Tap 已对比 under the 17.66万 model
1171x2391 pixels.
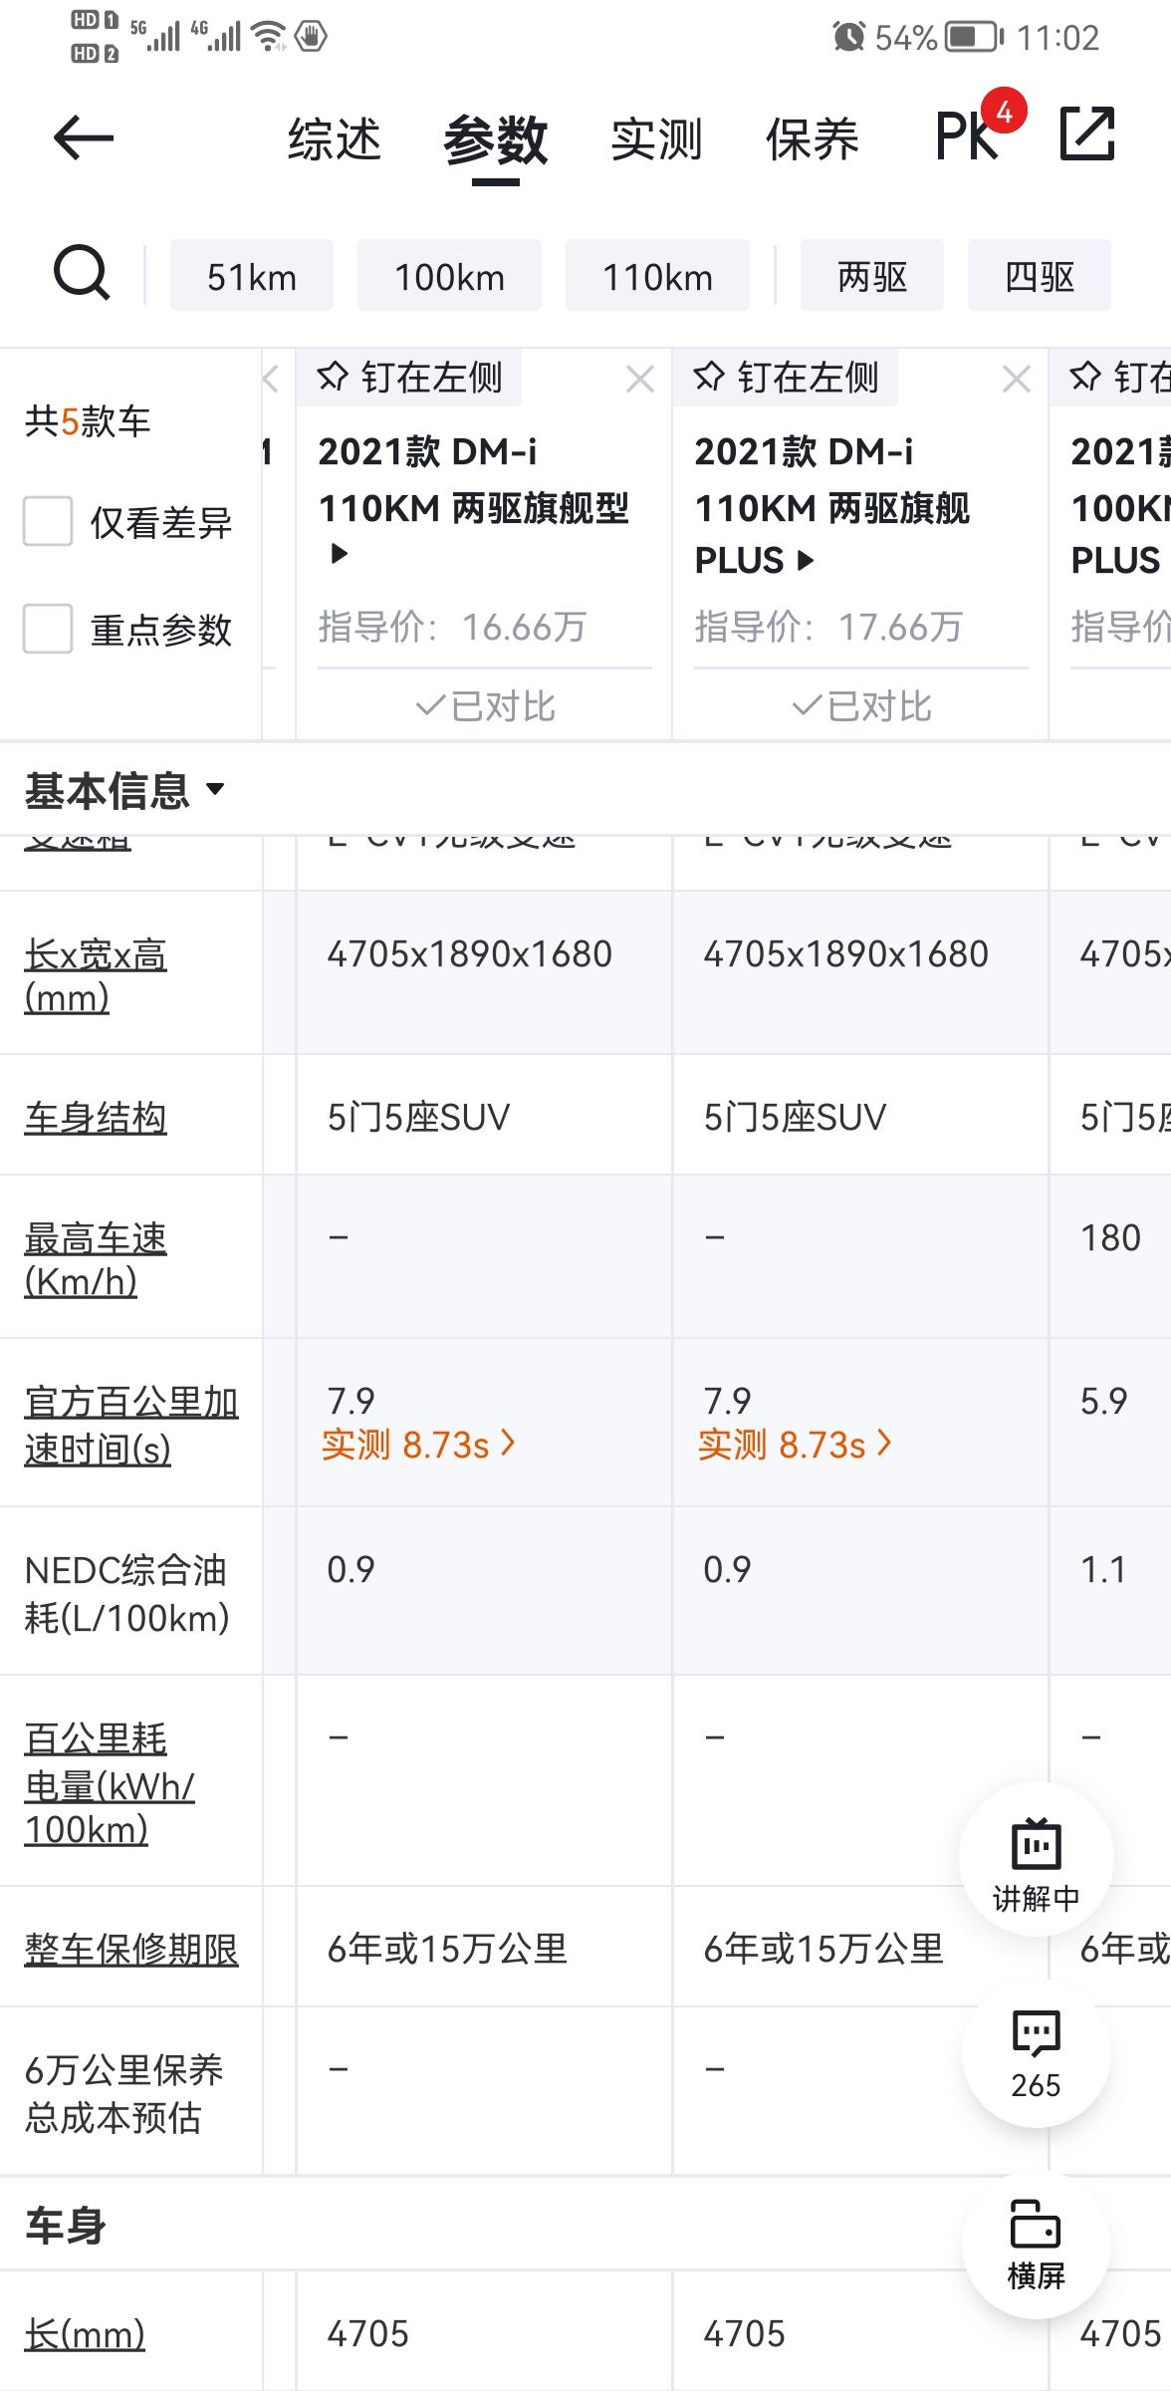click(x=861, y=706)
